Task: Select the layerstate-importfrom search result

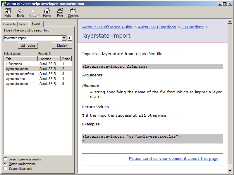Action: click(38, 74)
